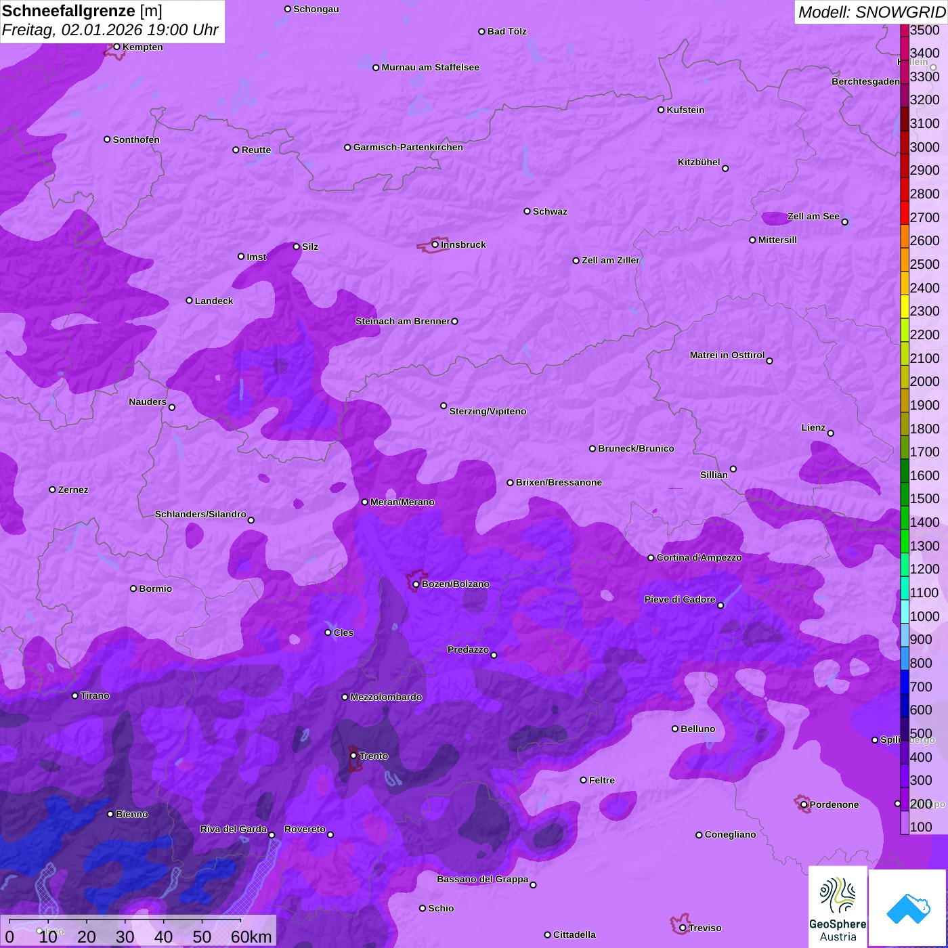Click the Matrei in Osttirol dot

pyautogui.click(x=769, y=361)
